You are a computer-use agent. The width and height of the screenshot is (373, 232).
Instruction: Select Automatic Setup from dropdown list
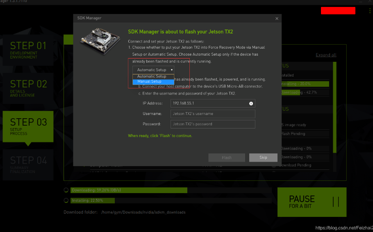153,77
